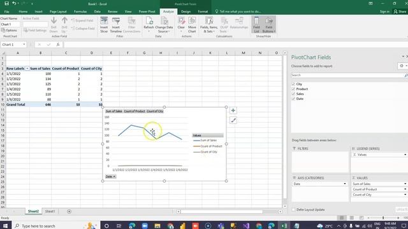Viewport: 408px width, 229px height.
Task: Click Sign in at the top right
Action: pos(384,11)
